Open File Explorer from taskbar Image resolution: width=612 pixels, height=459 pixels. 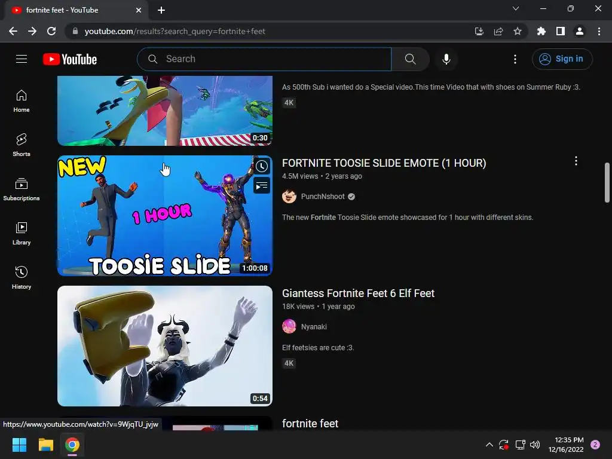[x=45, y=445]
